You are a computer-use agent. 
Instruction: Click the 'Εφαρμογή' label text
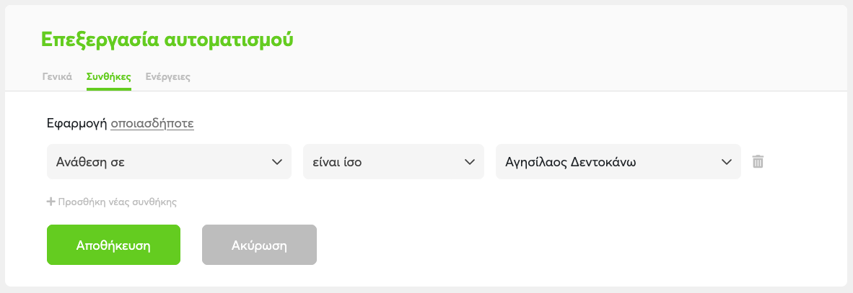click(x=76, y=124)
